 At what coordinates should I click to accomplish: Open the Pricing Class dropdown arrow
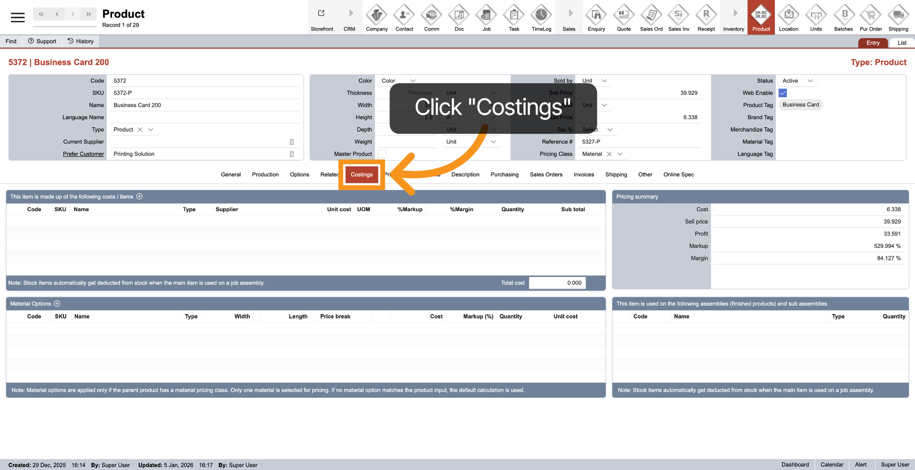pos(620,154)
